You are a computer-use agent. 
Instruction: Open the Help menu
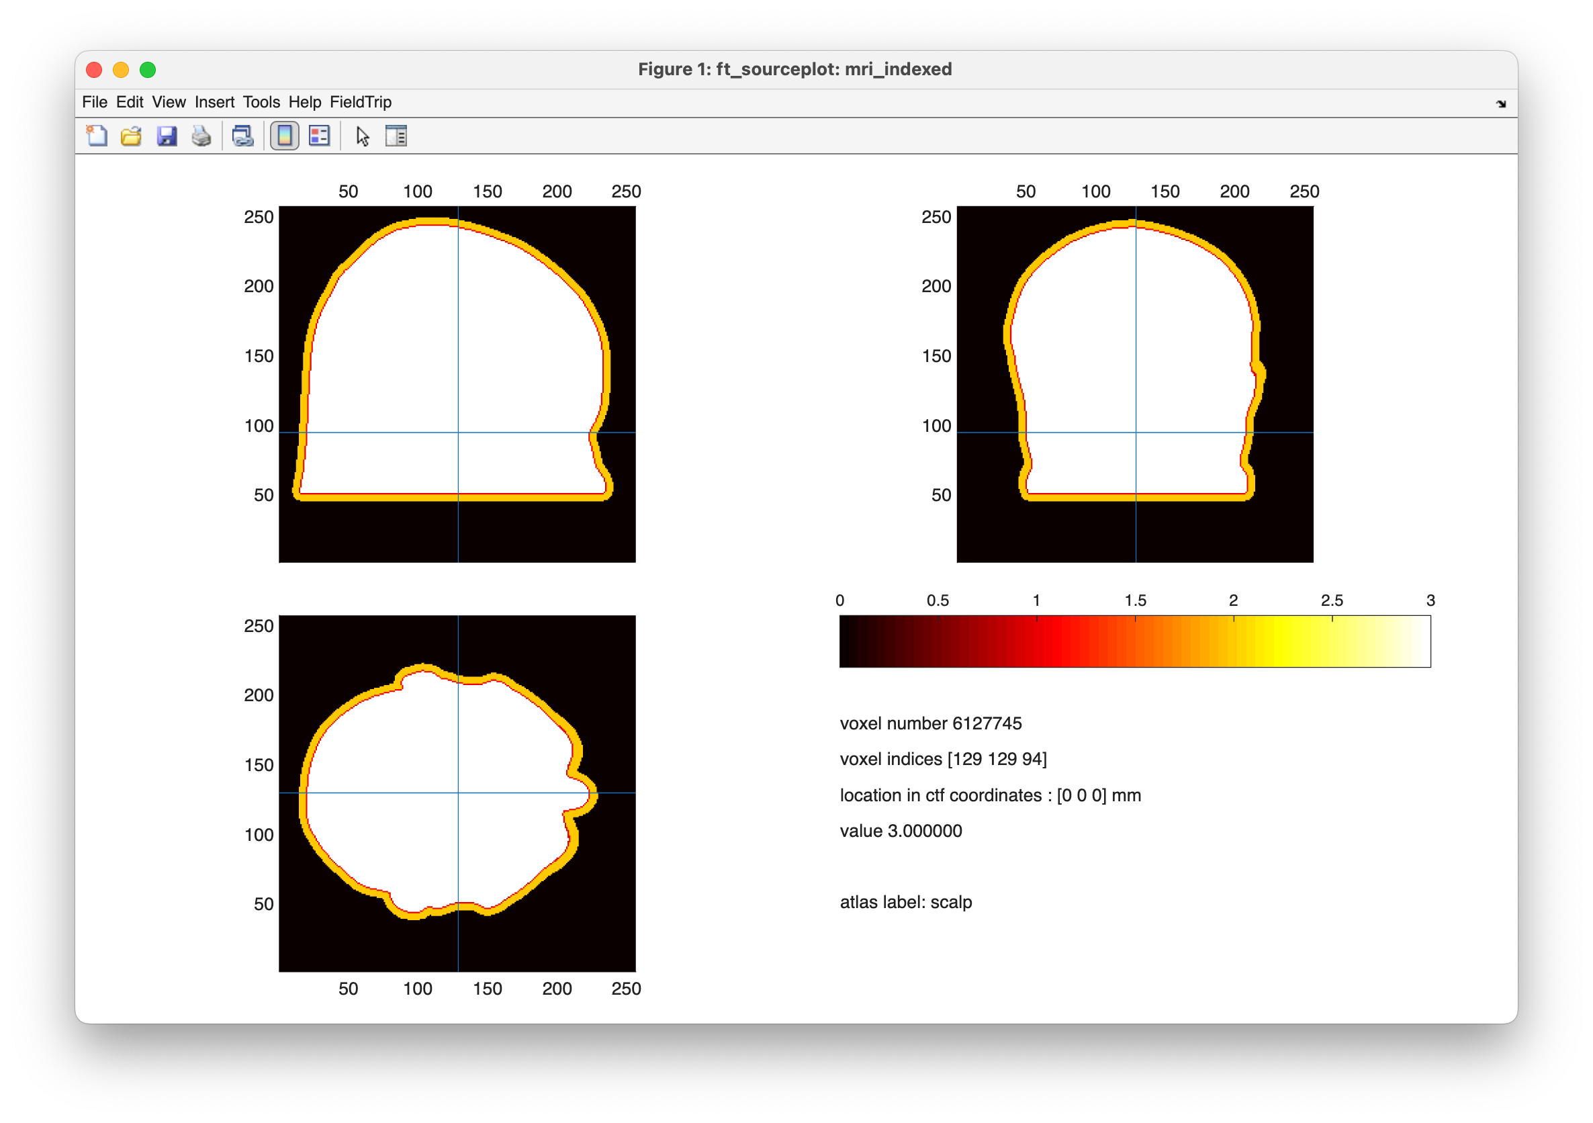305,102
